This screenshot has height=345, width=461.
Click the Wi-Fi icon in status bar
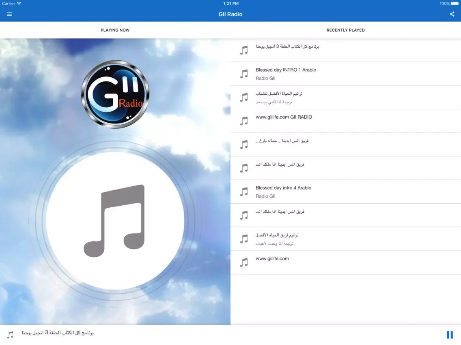tap(19, 3)
